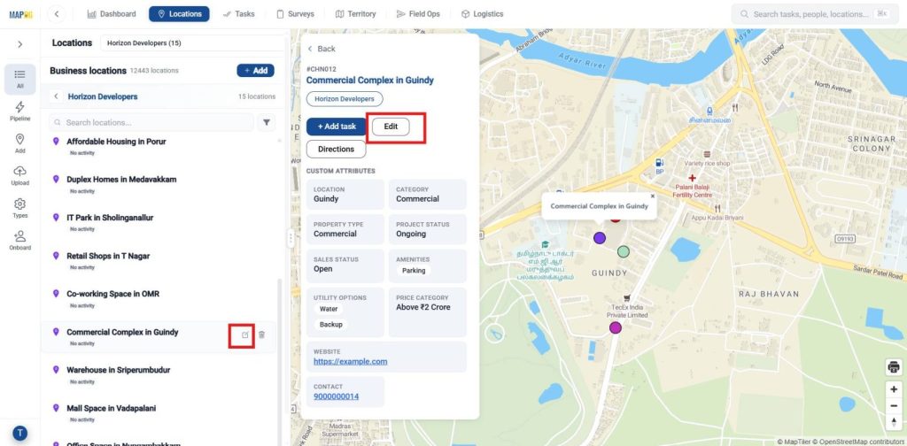Image resolution: width=907 pixels, height=446 pixels.
Task: Click the blue + Add button
Action: pyautogui.click(x=256, y=71)
